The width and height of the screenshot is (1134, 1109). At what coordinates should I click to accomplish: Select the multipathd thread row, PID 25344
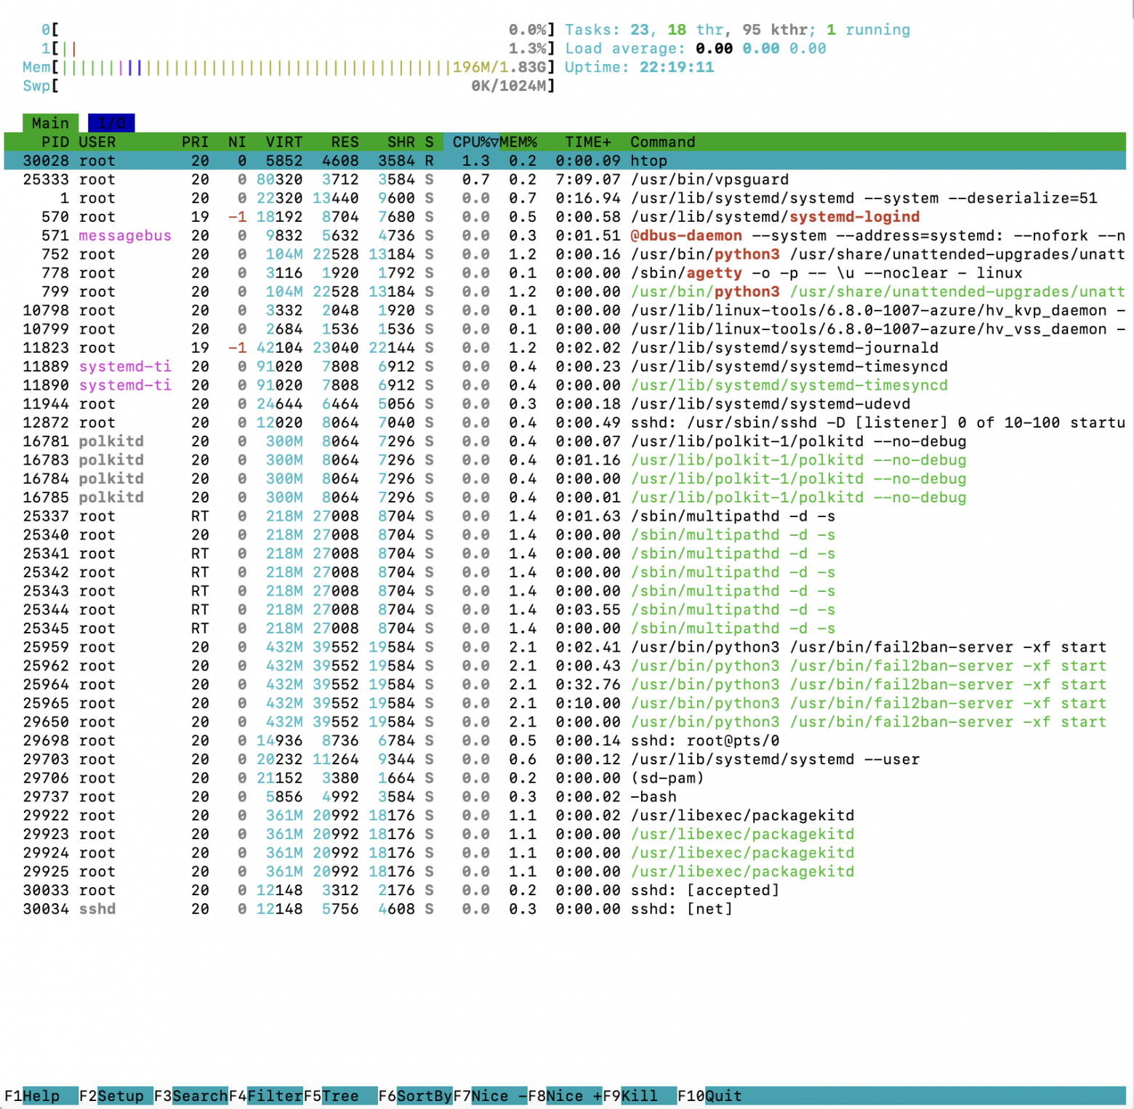click(565, 610)
